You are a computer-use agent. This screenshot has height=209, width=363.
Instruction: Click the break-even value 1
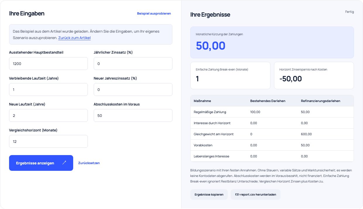coord(197,79)
